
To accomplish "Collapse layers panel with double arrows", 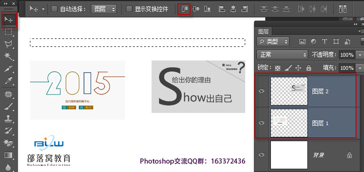I will point(356,24).
